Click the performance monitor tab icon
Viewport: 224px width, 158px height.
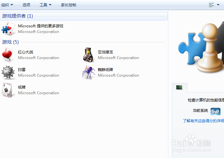pyautogui.click(x=179, y=87)
